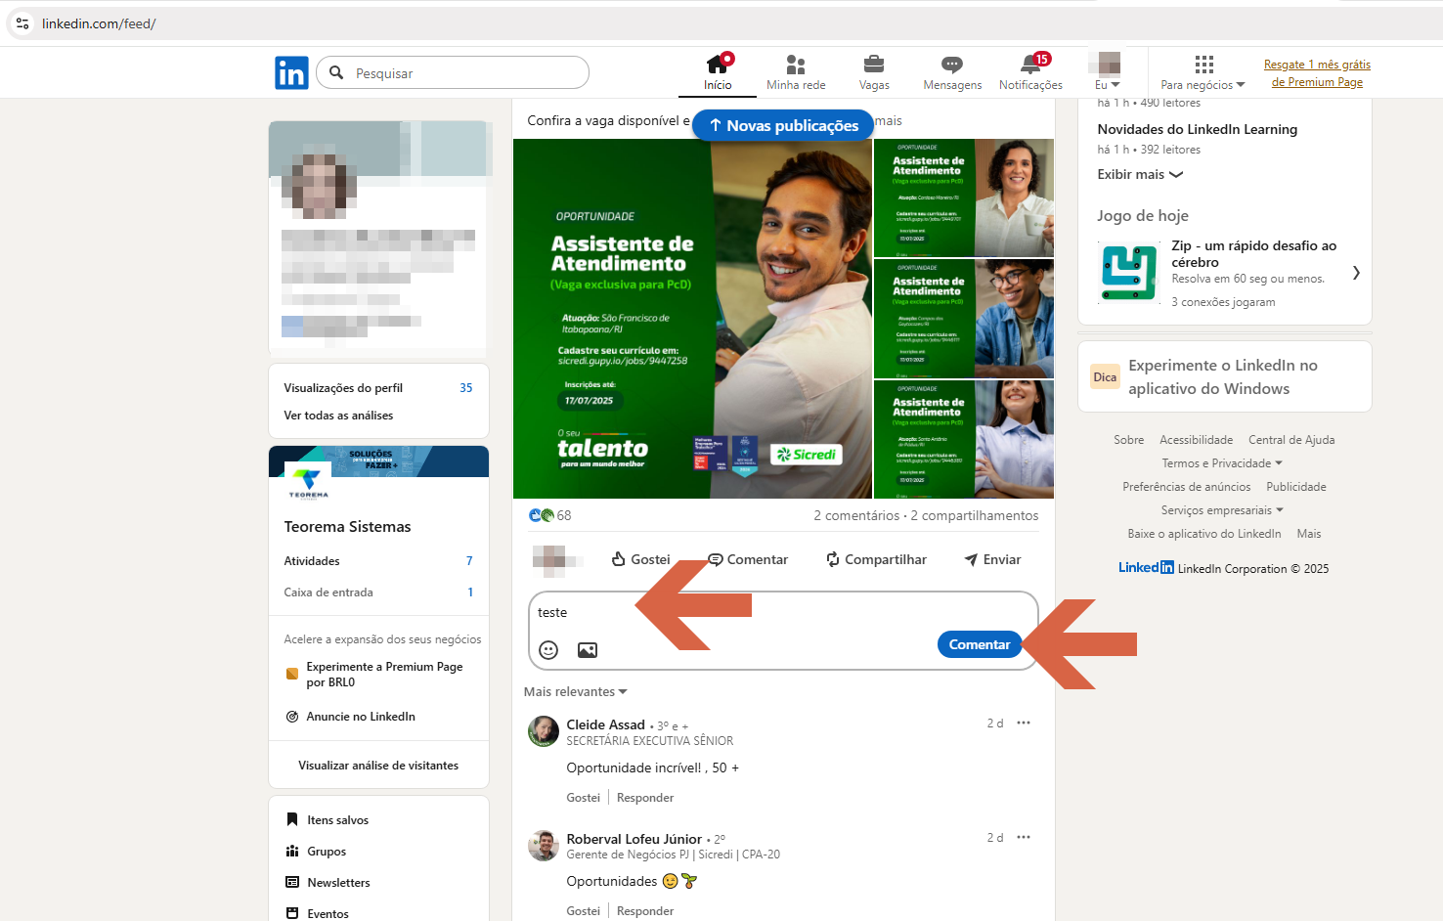
Task: Expand the Mais relevantes sort dropdown
Action: pyautogui.click(x=575, y=691)
